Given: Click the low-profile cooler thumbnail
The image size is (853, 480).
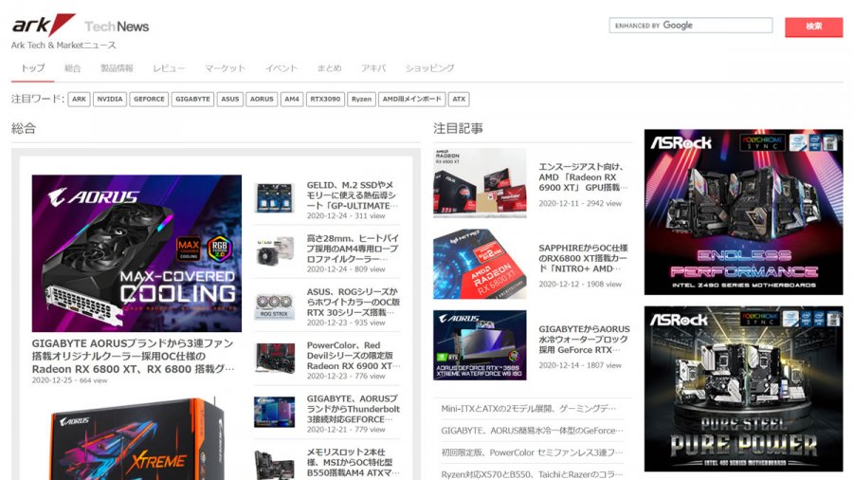Looking at the screenshot, I should 274,250.
